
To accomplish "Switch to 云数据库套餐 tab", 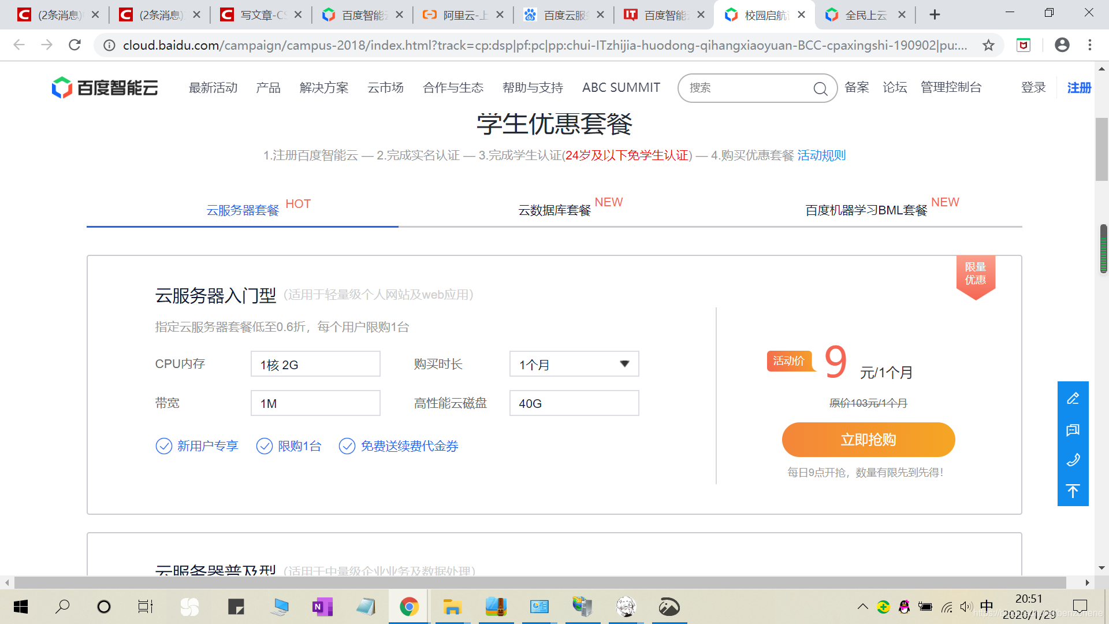I will coord(554,210).
